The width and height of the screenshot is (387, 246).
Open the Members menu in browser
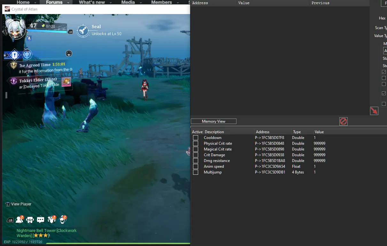click(161, 2)
